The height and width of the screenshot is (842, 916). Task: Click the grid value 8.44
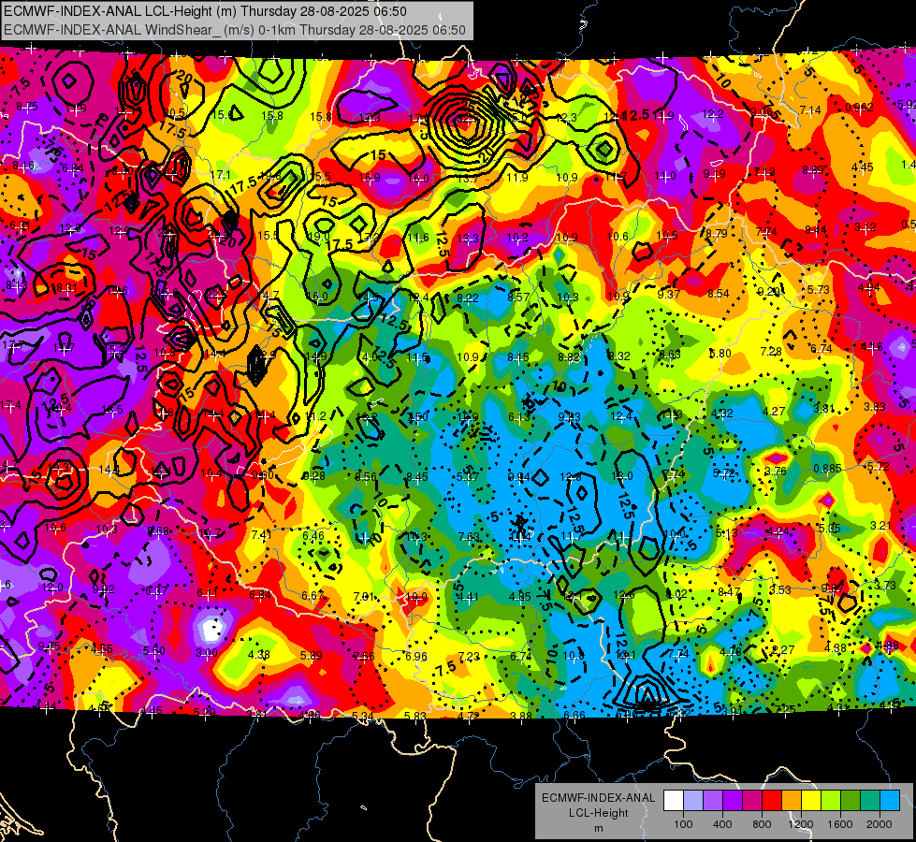816,229
